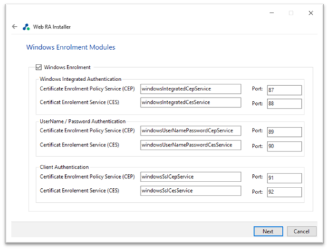Viewport: 329px width, 250px height.
Task: Click the Windows Enrolment Modules heading
Action: (70, 47)
